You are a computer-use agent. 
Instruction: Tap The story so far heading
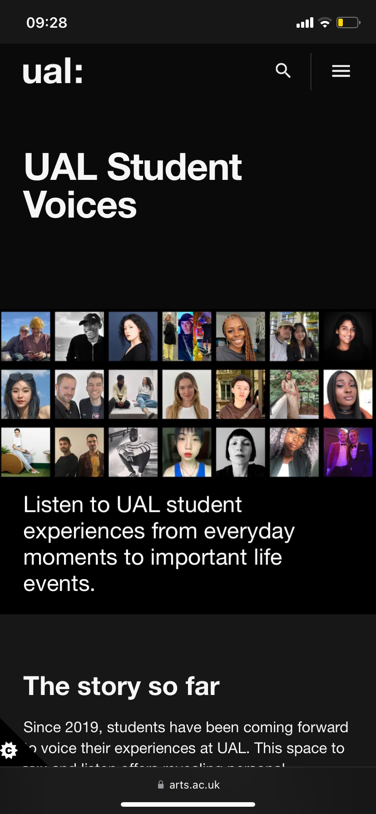122,686
